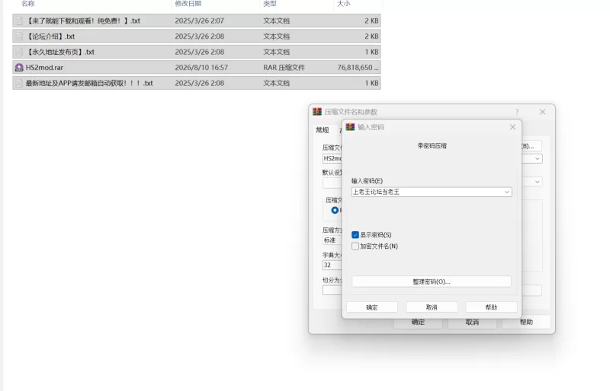Click the ? help icon in 压缩文件名和参数 title bar

517,112
